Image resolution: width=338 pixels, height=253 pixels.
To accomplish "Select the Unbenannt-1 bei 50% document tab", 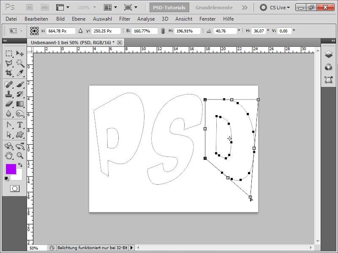I will click(73, 43).
